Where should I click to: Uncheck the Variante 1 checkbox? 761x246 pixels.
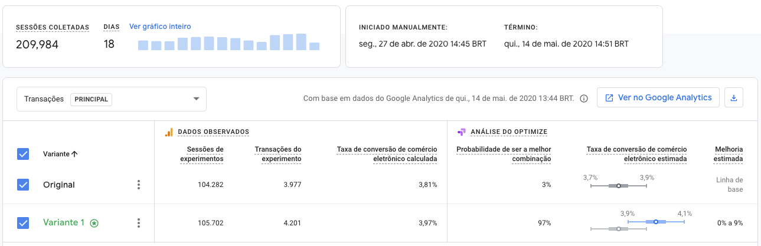point(23,223)
